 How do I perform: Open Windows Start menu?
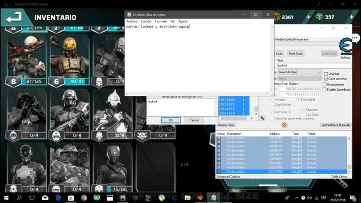pyautogui.click(x=6, y=198)
